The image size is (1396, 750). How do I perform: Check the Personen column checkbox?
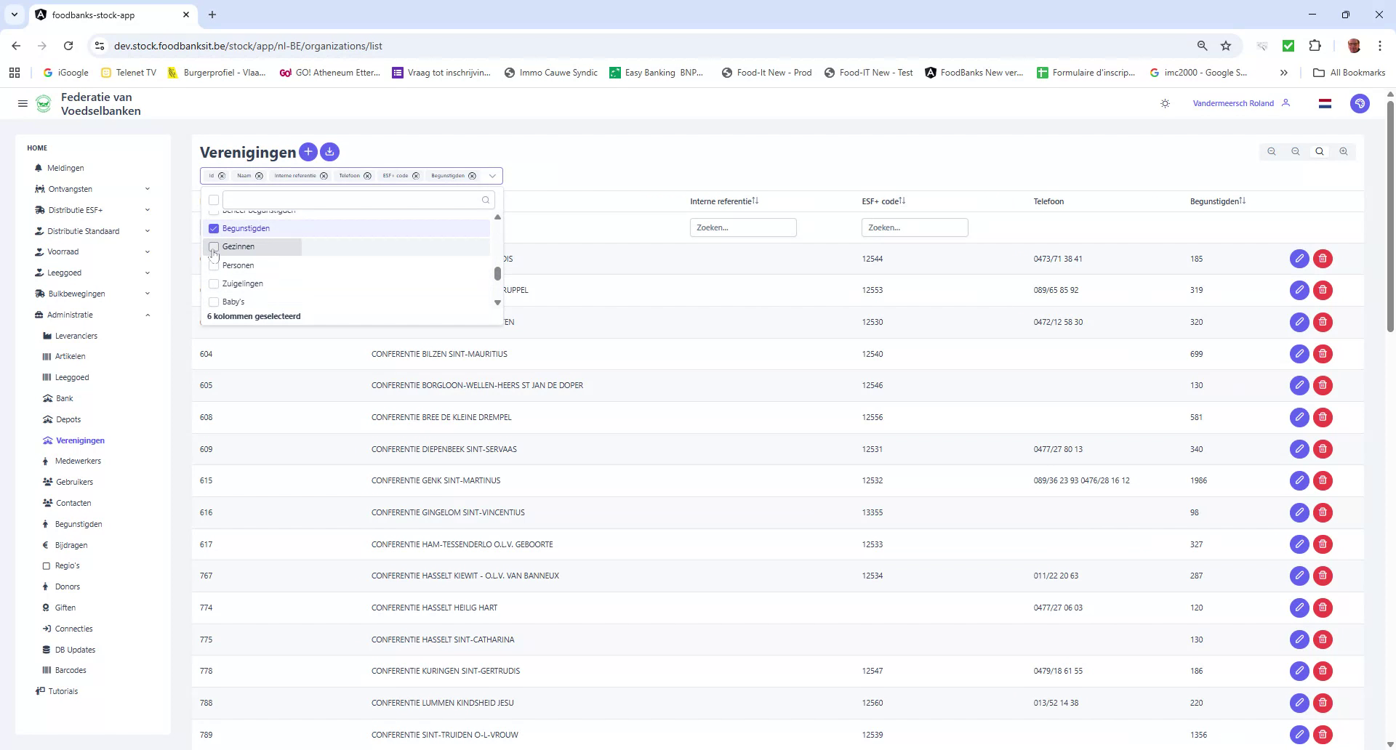[213, 265]
